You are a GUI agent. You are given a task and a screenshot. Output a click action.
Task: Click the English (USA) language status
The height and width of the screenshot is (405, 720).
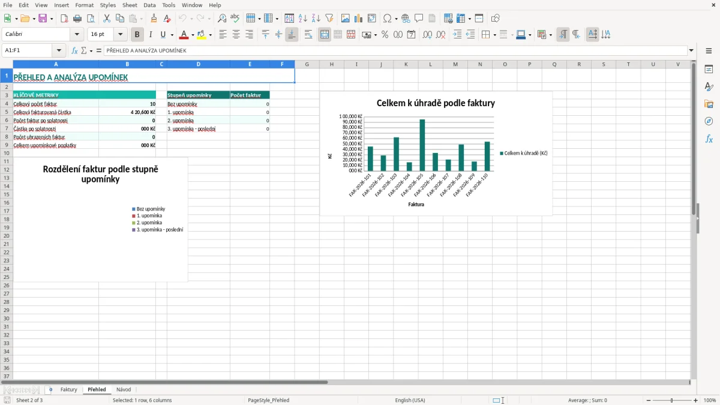point(410,400)
